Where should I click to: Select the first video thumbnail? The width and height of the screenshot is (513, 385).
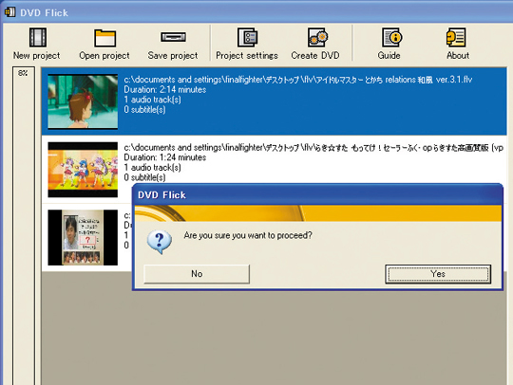coord(83,101)
